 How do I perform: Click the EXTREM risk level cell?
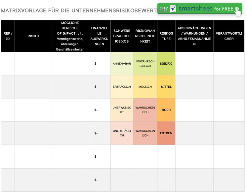(x=166, y=133)
